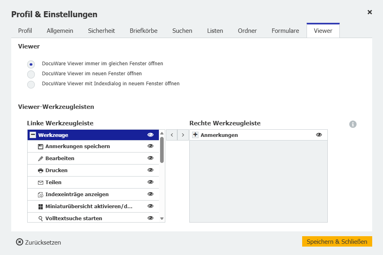
Task: Click the pencil icon next to Bearbeiten
Action: tap(40, 159)
